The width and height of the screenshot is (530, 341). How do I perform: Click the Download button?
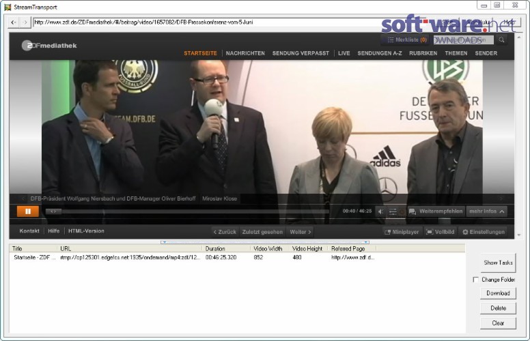(x=498, y=293)
